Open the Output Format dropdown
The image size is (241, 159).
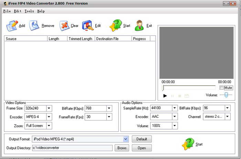[x=126, y=139]
